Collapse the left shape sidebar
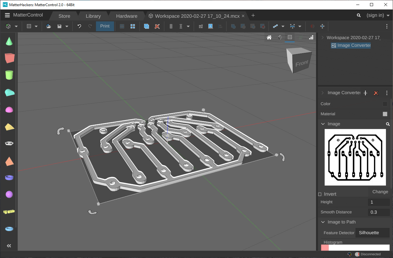This screenshot has width=393, height=258. tap(9, 246)
